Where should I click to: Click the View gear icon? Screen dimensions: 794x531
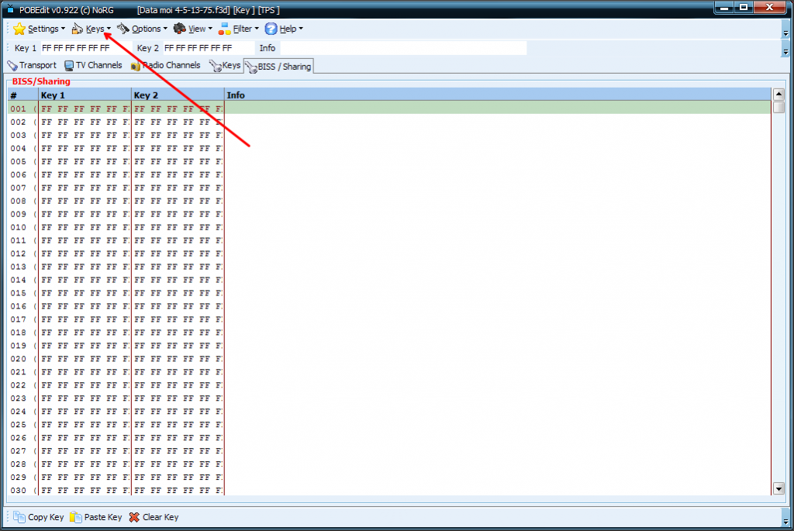(x=179, y=29)
